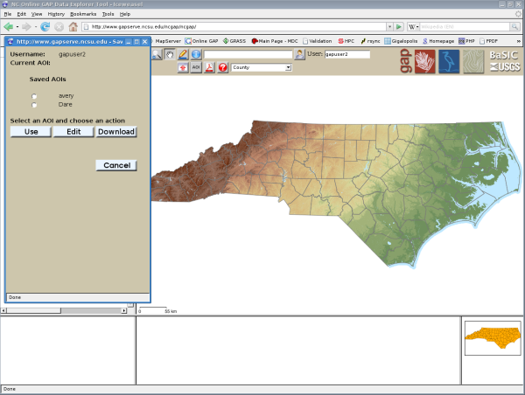
Task: Click the blue heron logo
Action: coord(449,61)
